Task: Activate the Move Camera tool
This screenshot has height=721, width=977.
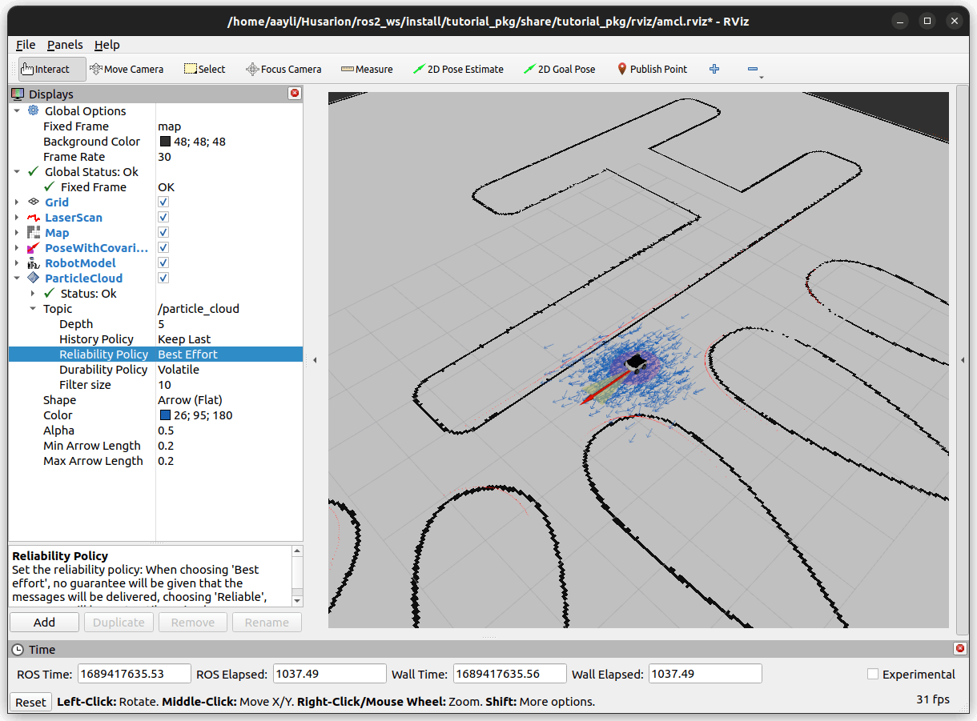Action: [127, 70]
